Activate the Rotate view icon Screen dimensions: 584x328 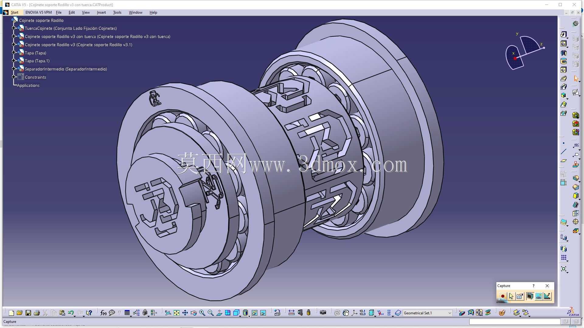click(193, 313)
